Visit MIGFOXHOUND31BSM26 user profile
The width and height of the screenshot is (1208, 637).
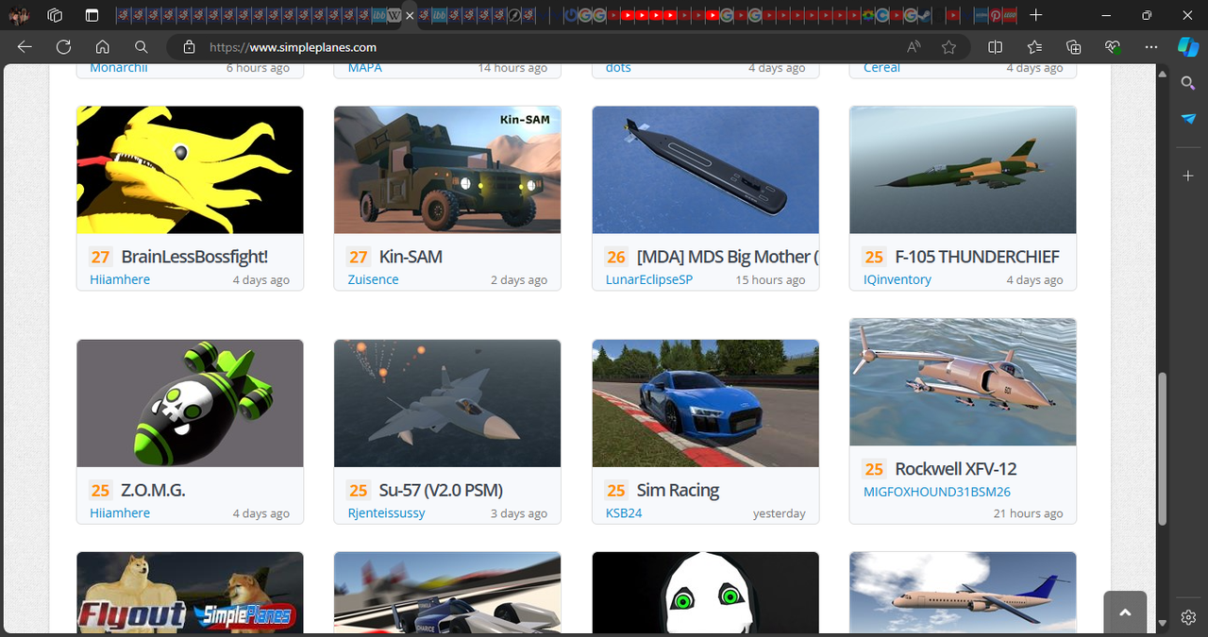click(x=936, y=492)
